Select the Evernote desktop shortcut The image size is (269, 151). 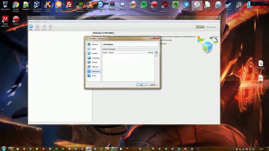click(x=175, y=5)
